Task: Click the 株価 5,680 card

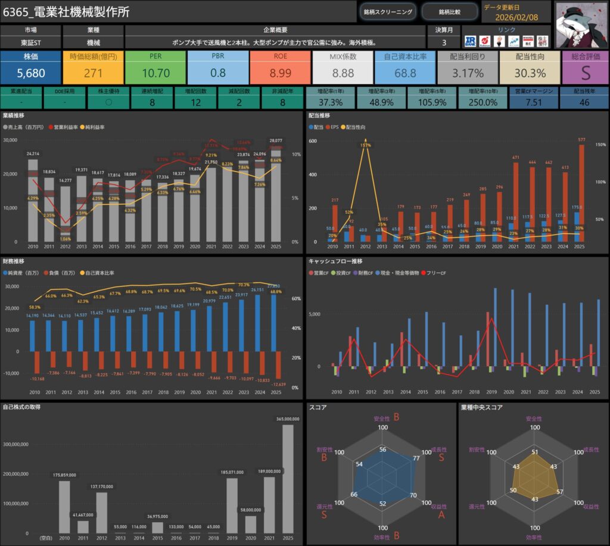Action: (x=31, y=67)
